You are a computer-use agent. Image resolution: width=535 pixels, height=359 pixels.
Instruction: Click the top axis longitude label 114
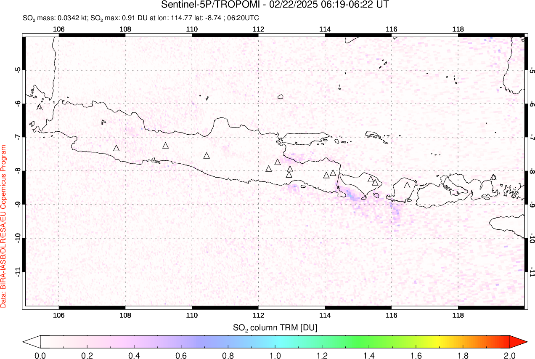point(325,29)
